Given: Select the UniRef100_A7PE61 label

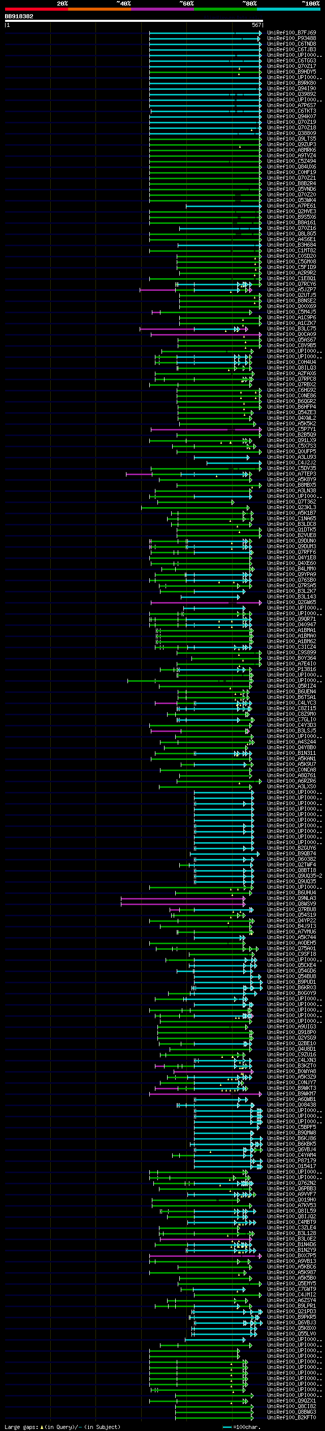Looking at the screenshot, I should point(291,206).
